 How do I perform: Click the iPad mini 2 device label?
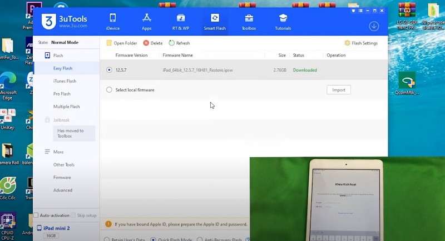[x=57, y=228]
